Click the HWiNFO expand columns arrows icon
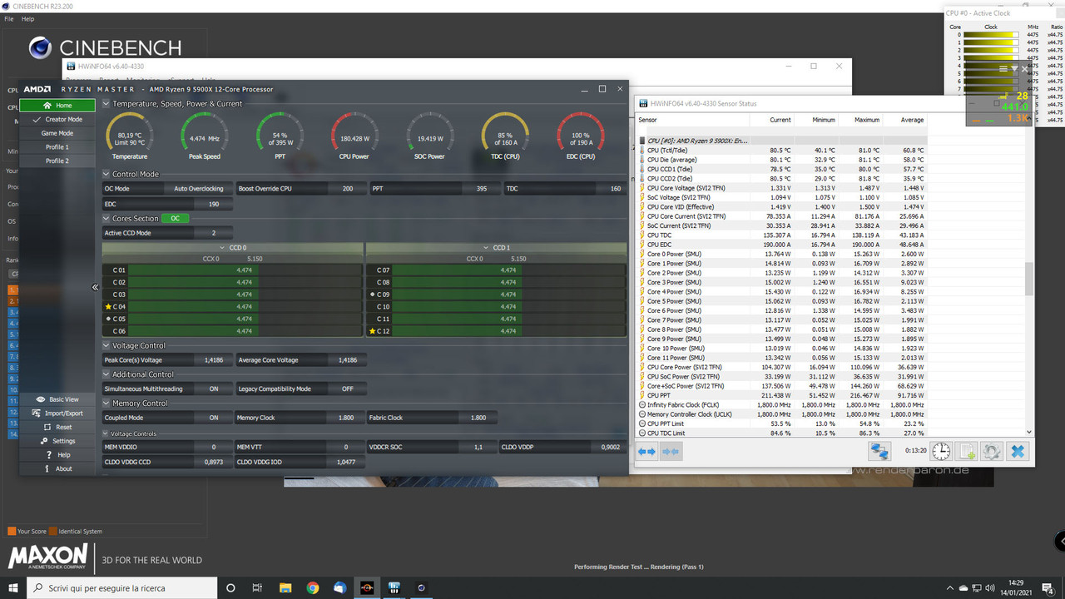Image resolution: width=1065 pixels, height=599 pixels. click(x=647, y=451)
